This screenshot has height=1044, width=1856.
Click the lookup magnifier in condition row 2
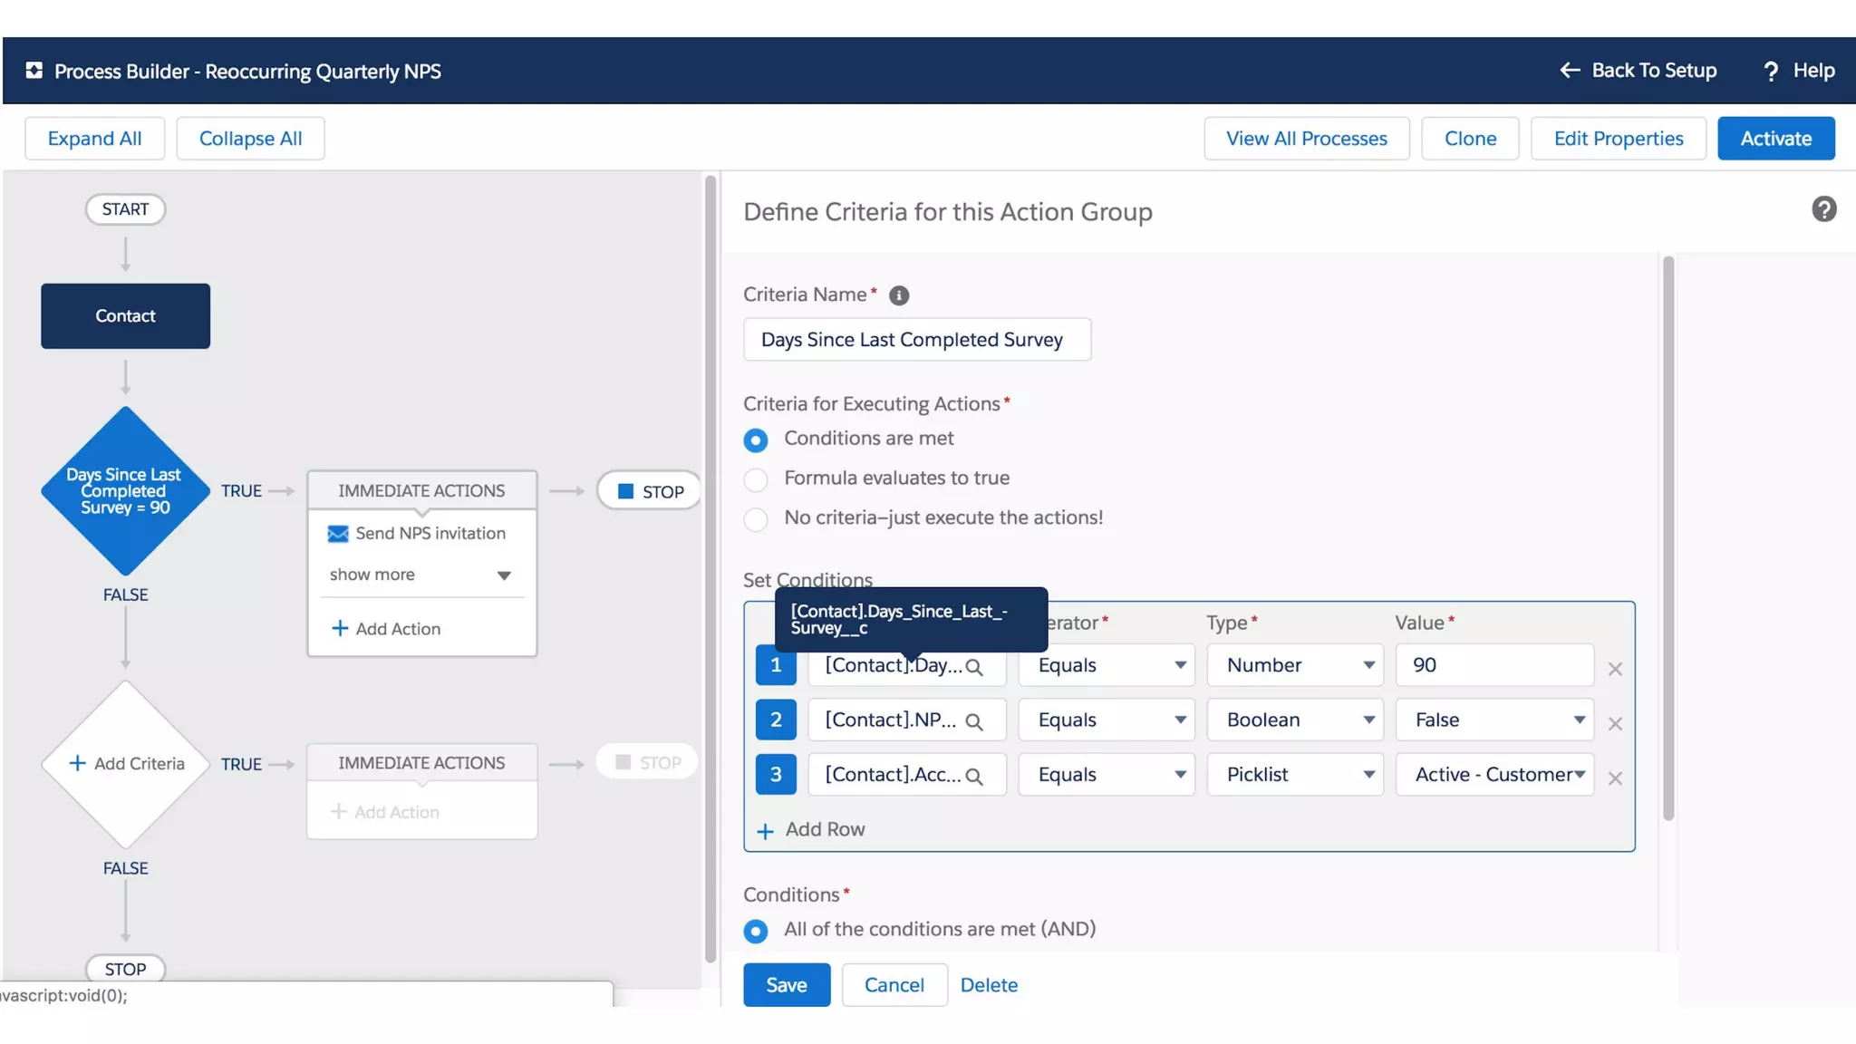pos(974,722)
